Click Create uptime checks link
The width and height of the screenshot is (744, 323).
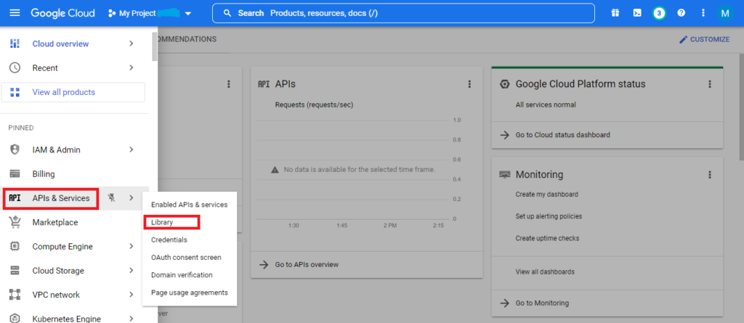click(x=547, y=238)
